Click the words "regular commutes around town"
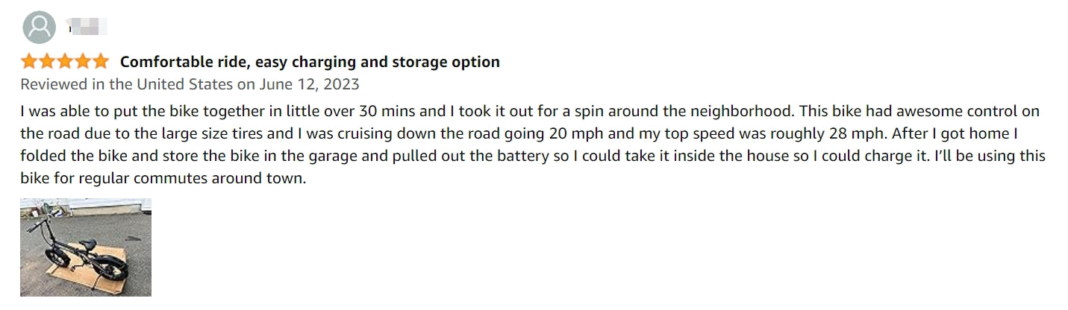1068x310 pixels. point(207,179)
